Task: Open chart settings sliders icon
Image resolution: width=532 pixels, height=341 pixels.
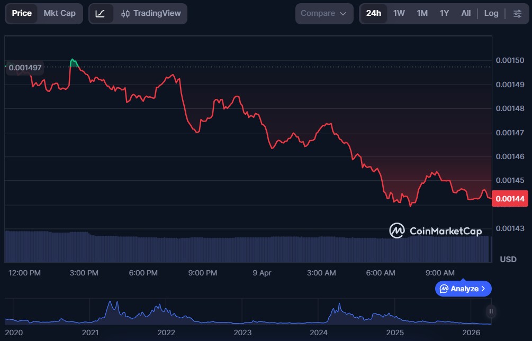Action: click(517, 13)
